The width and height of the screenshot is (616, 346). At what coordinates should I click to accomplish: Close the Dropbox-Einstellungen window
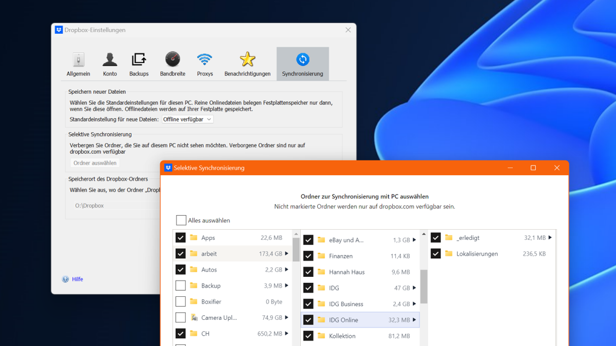coord(348,30)
